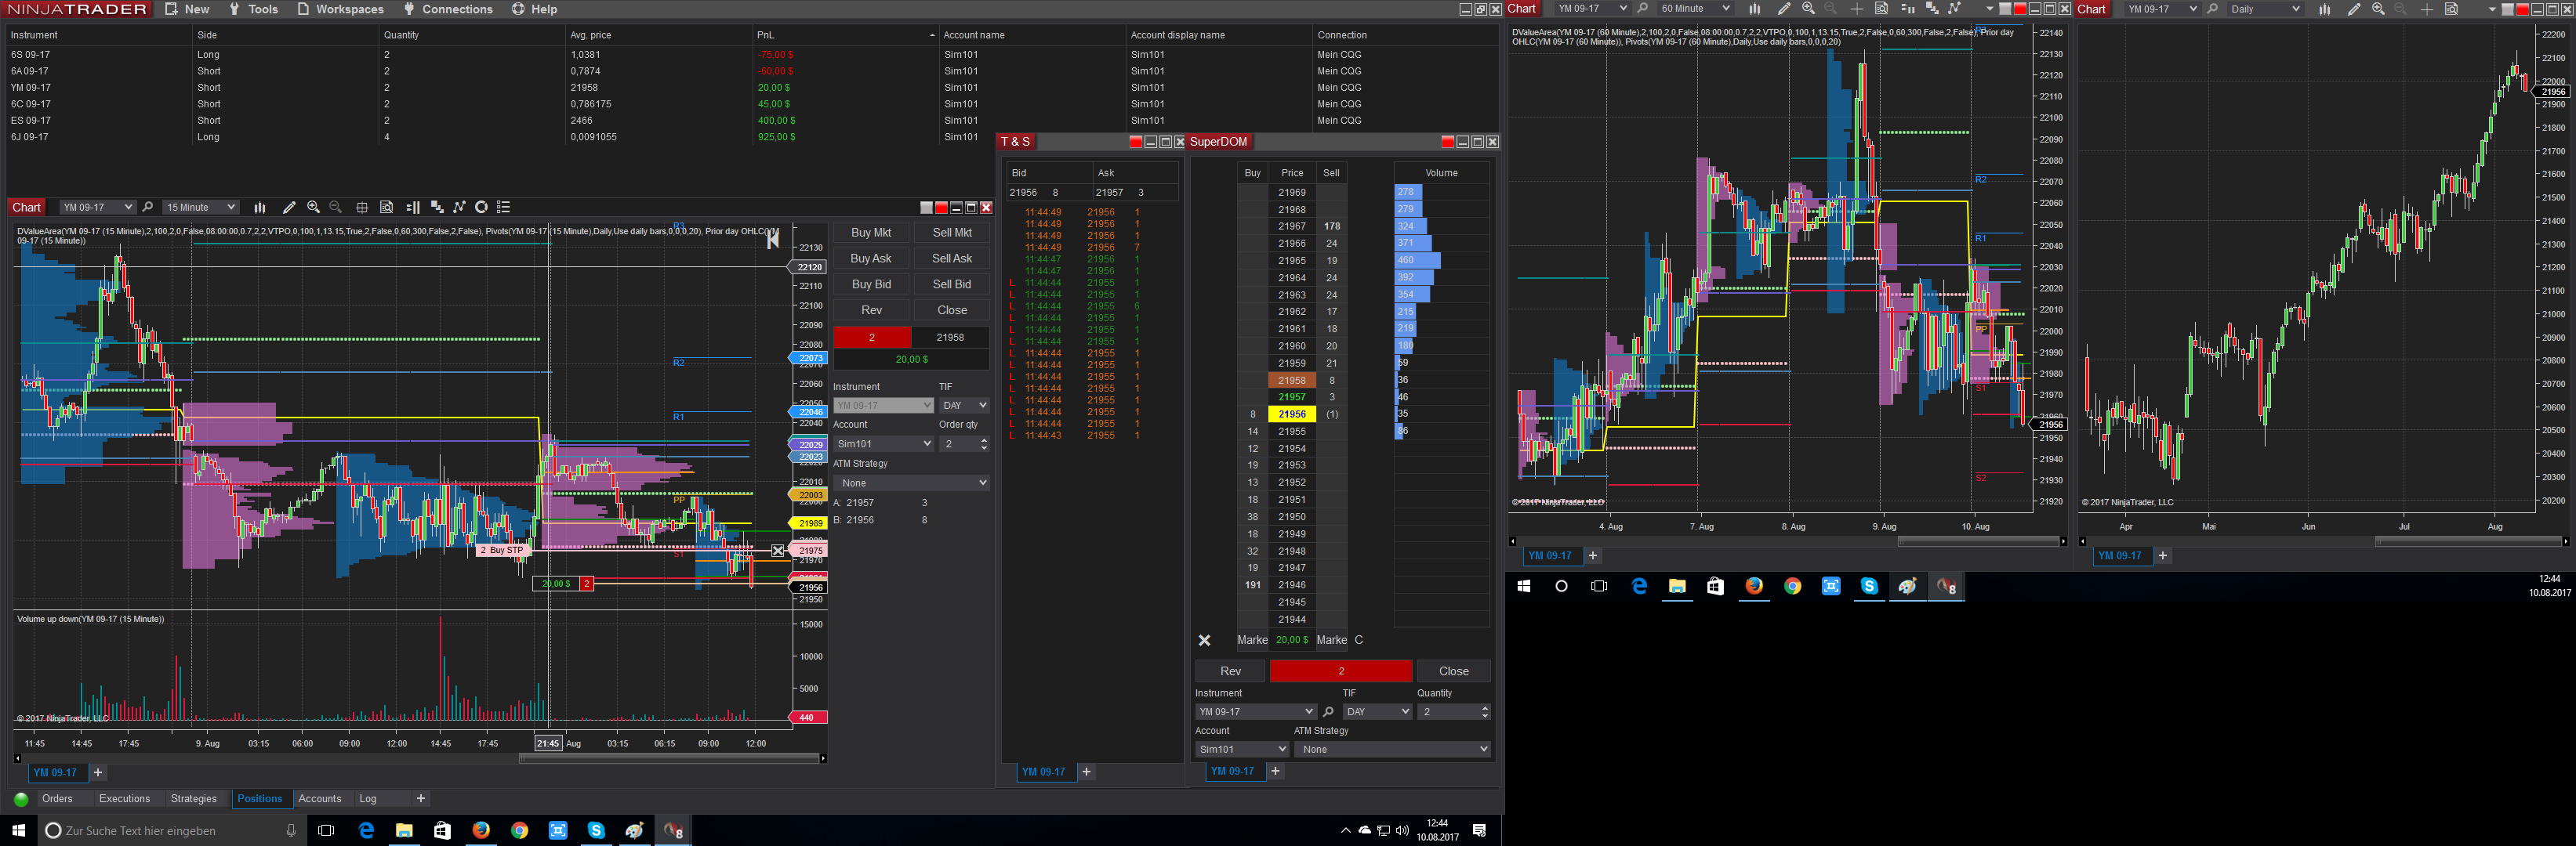This screenshot has width=2576, height=846.
Task: Open the 60 Minute interval dropdown
Action: [x=1695, y=9]
